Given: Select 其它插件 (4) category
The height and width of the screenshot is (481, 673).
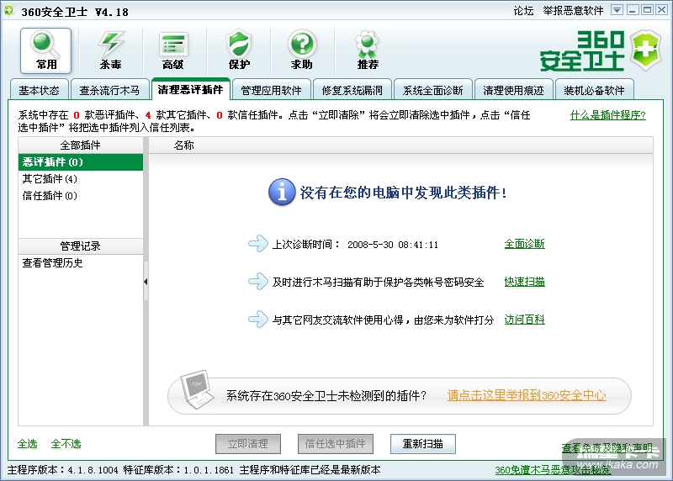Looking at the screenshot, I should click(81, 179).
